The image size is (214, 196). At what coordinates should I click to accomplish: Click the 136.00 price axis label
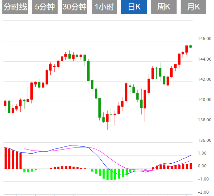point(205,140)
